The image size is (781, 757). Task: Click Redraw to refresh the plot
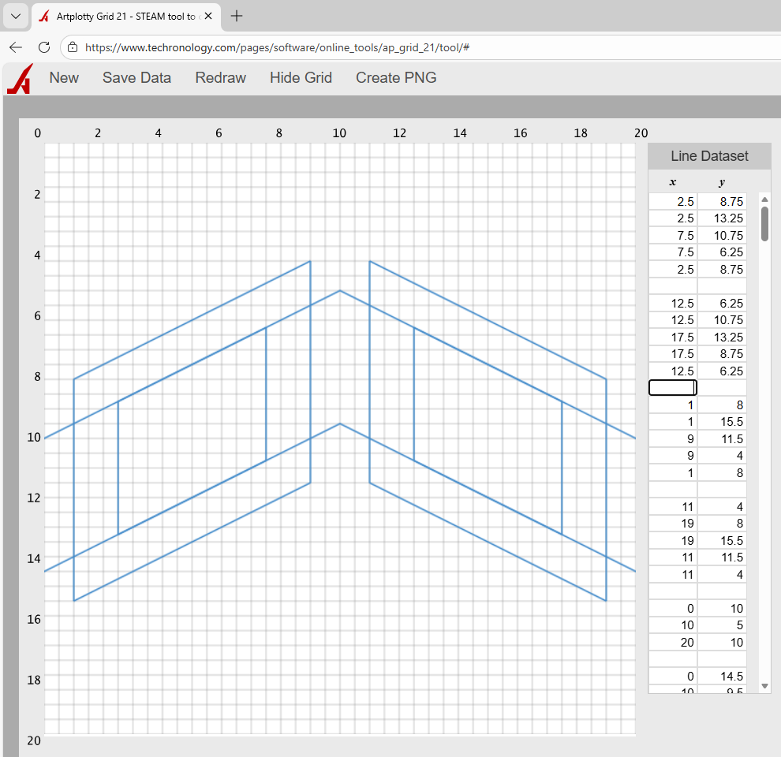220,77
